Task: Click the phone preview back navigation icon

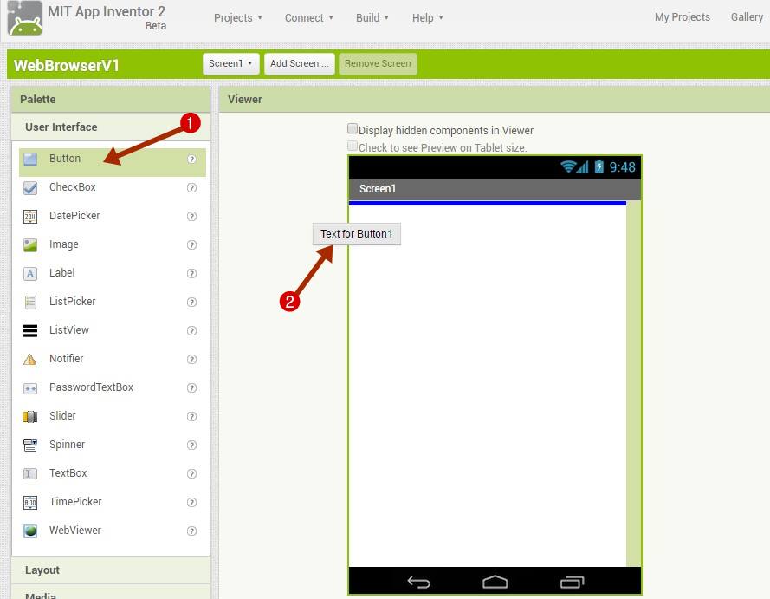Action: tap(419, 583)
